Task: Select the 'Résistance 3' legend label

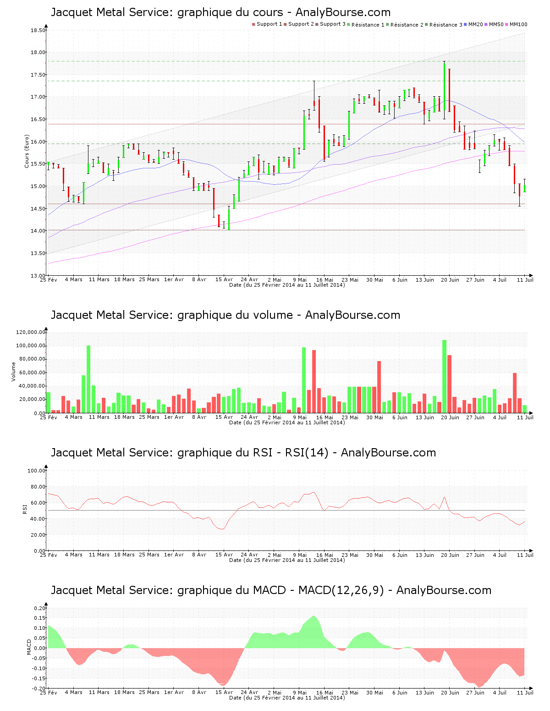Action: [x=446, y=25]
